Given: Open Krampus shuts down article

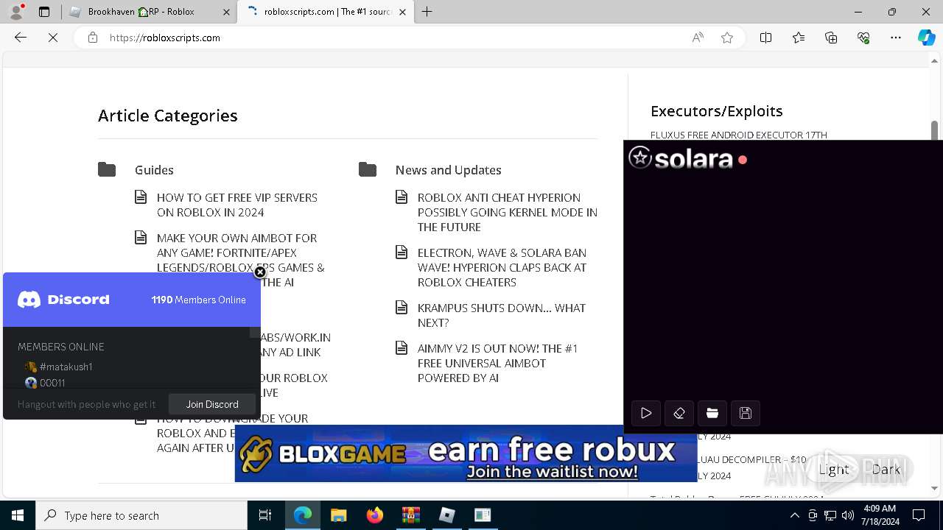Looking at the screenshot, I should point(502,315).
